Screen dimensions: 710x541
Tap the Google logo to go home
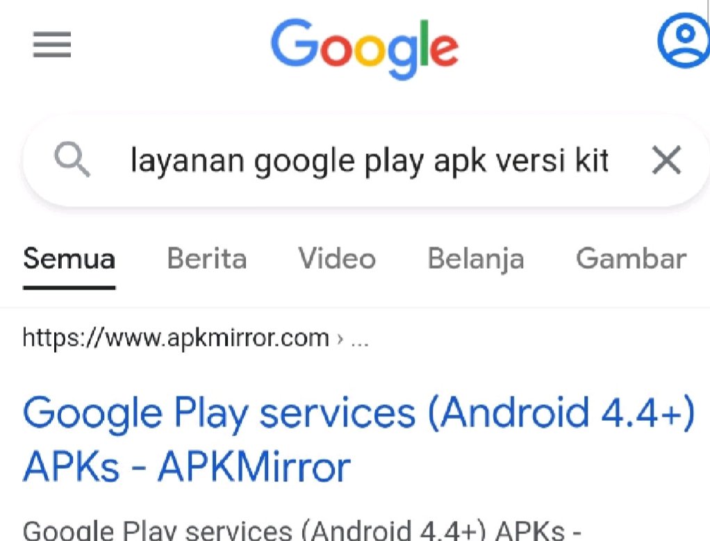(x=365, y=48)
